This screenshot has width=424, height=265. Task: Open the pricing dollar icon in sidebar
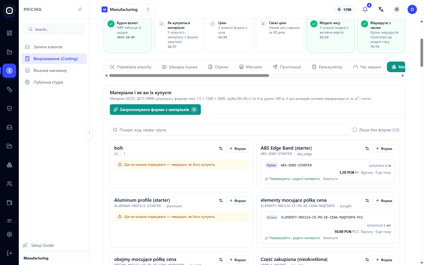click(x=9, y=71)
